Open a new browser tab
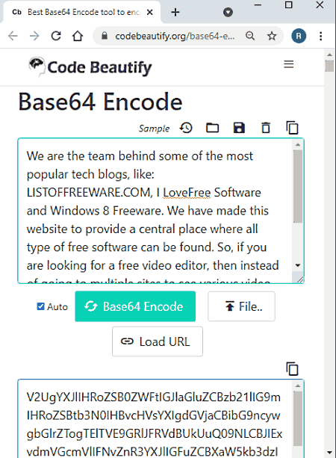The height and width of the screenshot is (458, 336). [175, 12]
